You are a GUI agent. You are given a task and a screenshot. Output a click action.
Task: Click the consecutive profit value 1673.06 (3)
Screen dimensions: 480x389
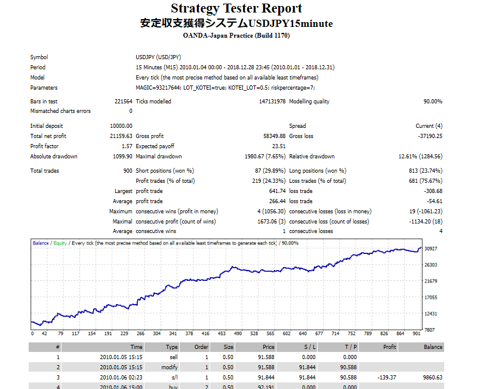272,222
